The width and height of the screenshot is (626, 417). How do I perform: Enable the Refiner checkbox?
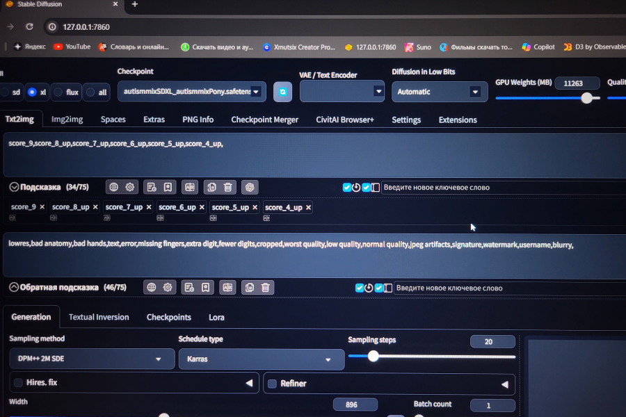(272, 384)
